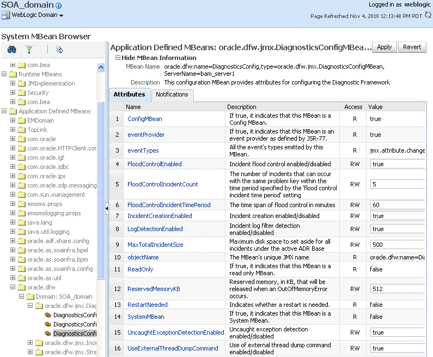Select the emoms.props folder

pos(45,204)
